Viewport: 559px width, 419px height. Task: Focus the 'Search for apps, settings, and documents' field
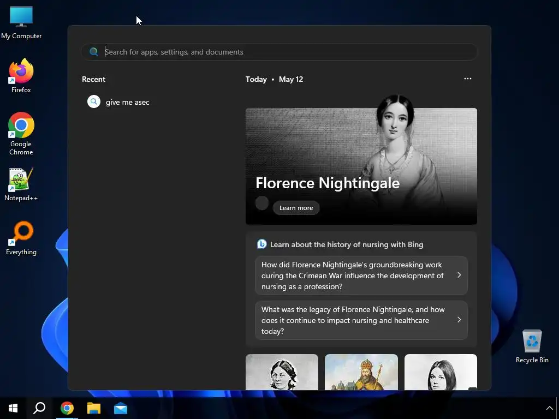(279, 52)
